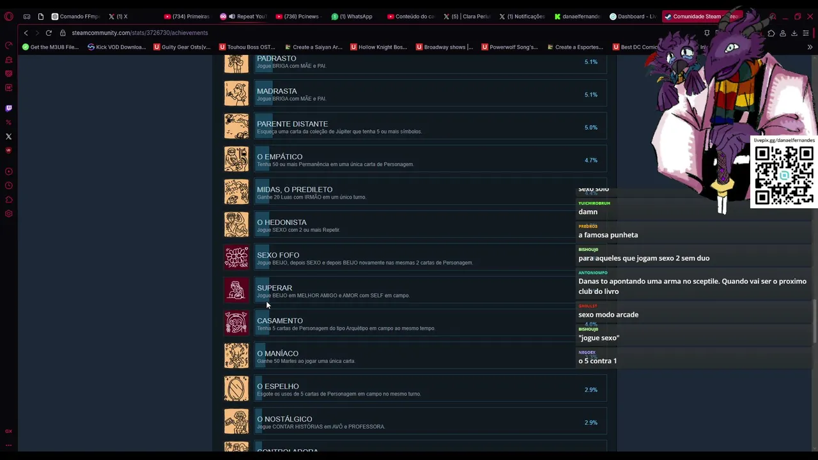Screen dimensions: 818x460
Task: Open the Kick VOD Downloader bookmark
Action: click(x=117, y=47)
